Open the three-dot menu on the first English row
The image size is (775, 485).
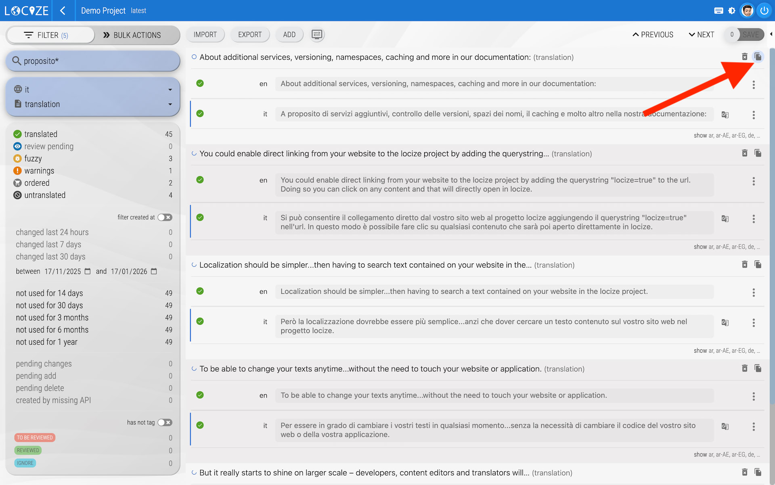pos(753,85)
